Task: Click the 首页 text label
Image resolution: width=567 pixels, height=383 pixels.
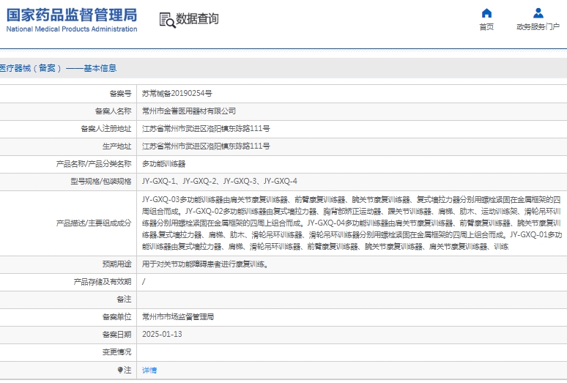Action: pos(486,27)
